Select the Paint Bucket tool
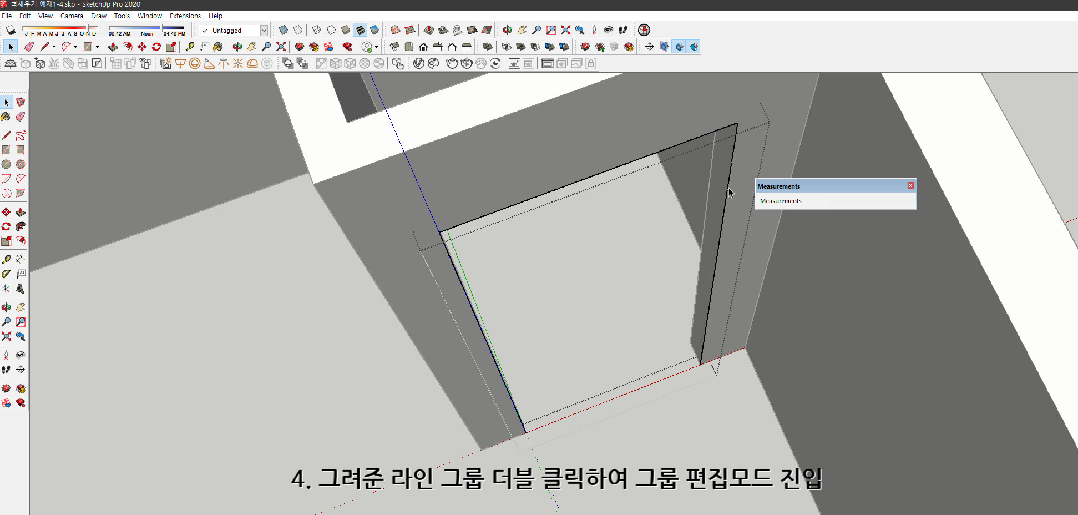Viewport: 1078px width, 515px height. coord(7,117)
